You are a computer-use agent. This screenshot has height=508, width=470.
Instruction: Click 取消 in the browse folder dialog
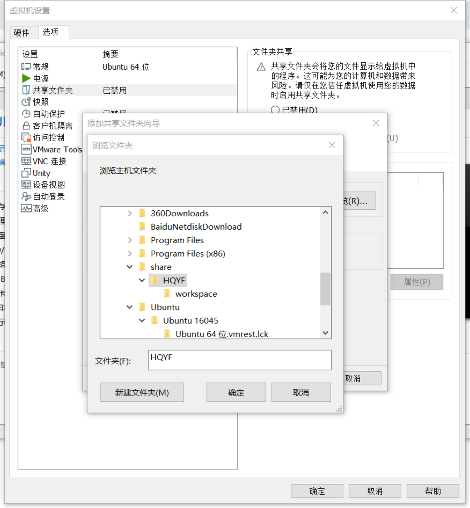[301, 392]
